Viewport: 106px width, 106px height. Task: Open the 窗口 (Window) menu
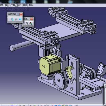[25, 5]
